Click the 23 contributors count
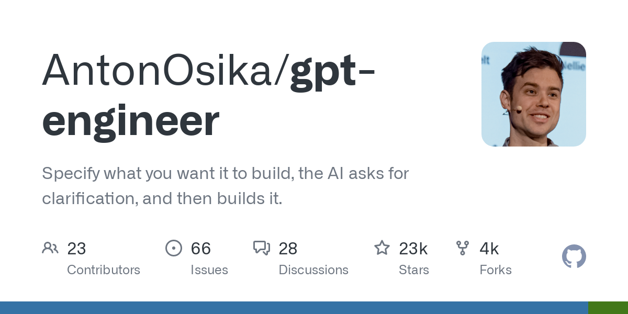This screenshot has height=314, width=628. (76, 248)
